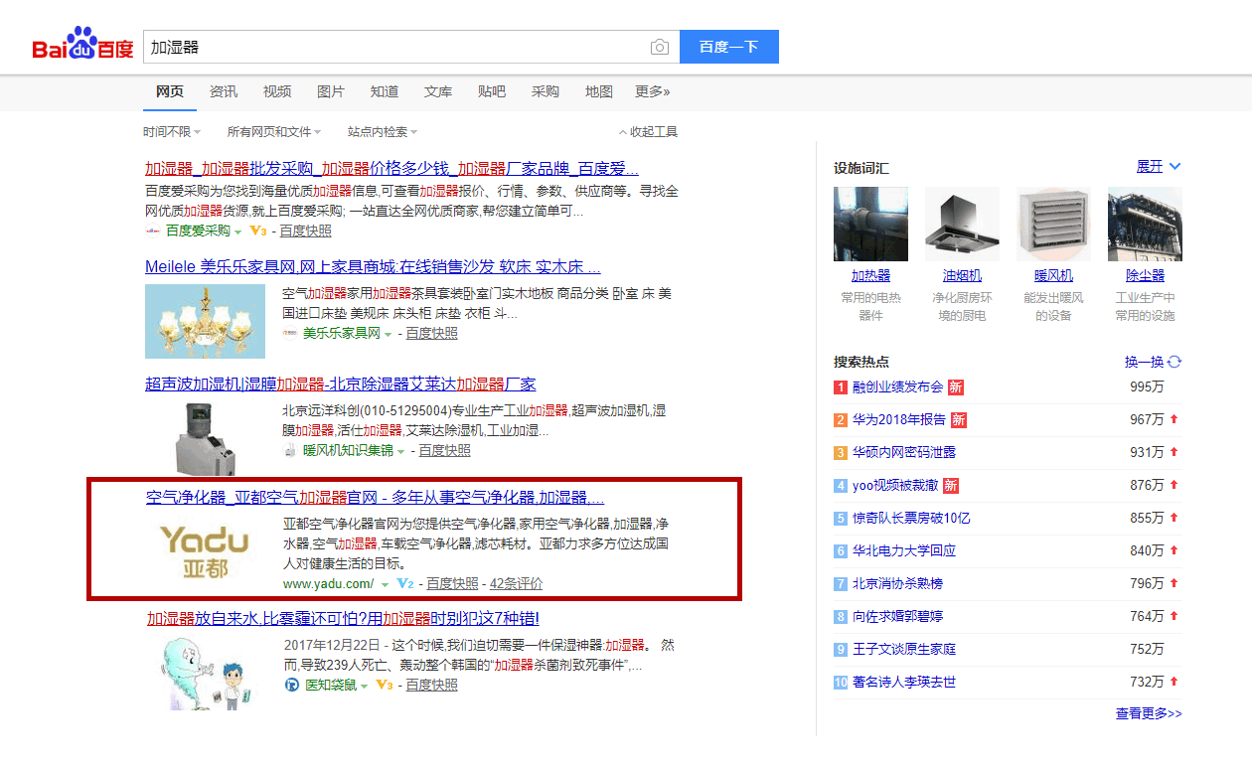
Task: Switch to 文库 tab
Action: click(438, 91)
